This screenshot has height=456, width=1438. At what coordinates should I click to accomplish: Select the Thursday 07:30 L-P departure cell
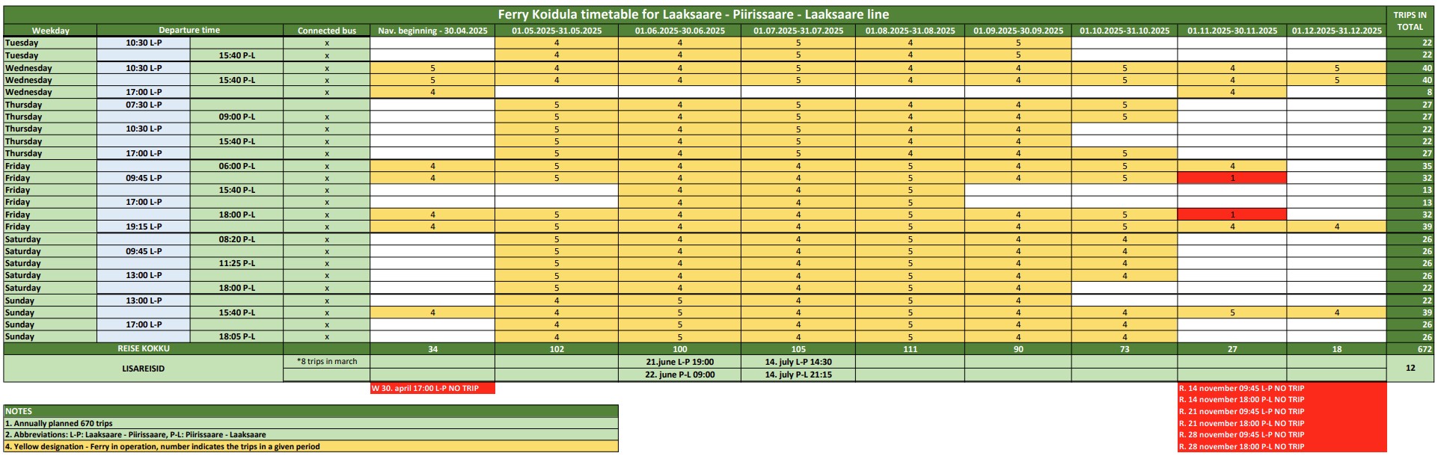144,105
